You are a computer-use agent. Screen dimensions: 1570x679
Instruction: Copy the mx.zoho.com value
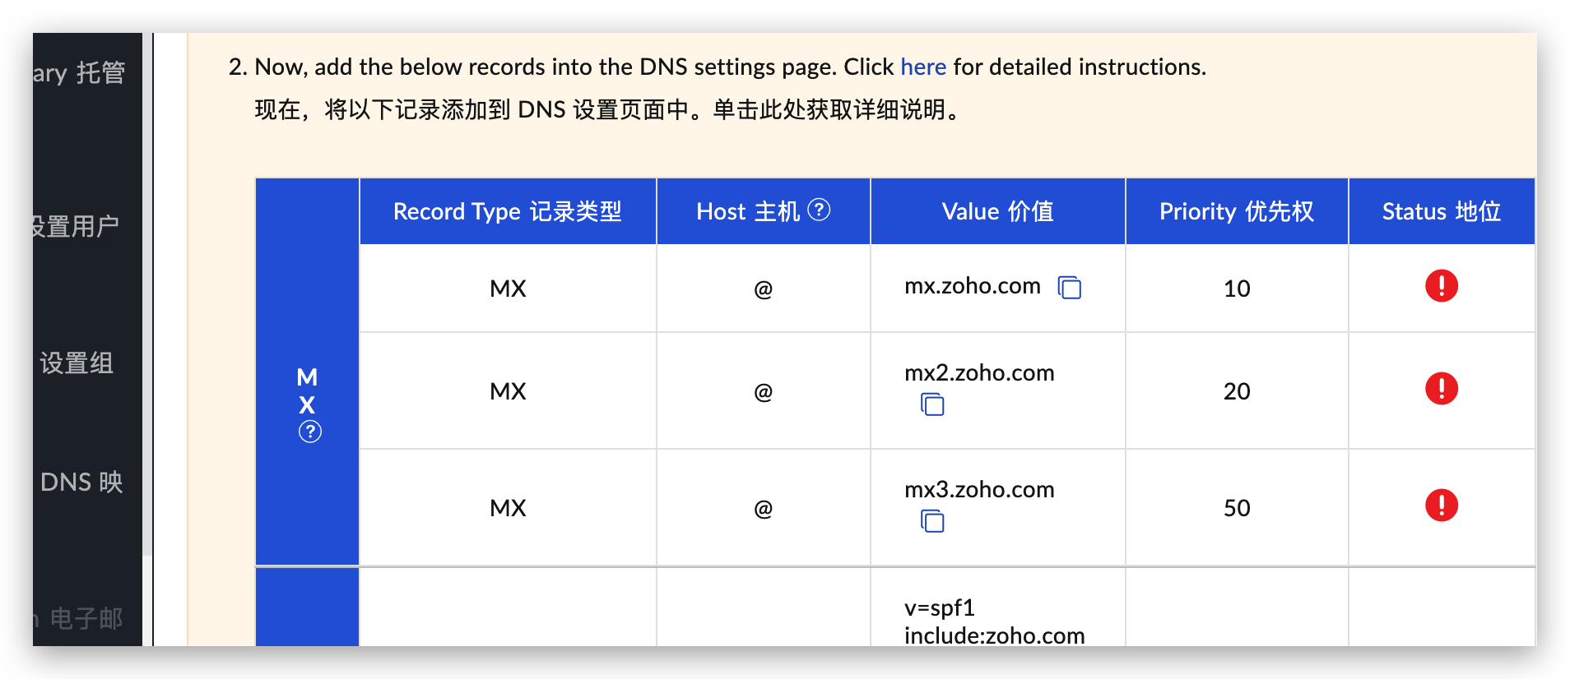click(x=1069, y=288)
